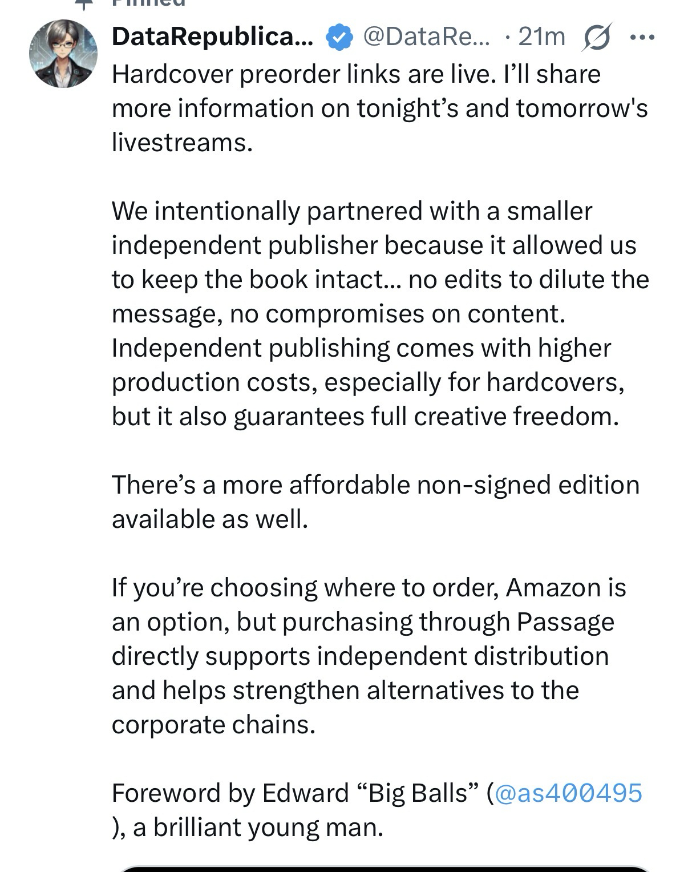Viewport: 688px width, 872px height.
Task: Click the word 'livestreams.' in the post
Action: [182, 142]
